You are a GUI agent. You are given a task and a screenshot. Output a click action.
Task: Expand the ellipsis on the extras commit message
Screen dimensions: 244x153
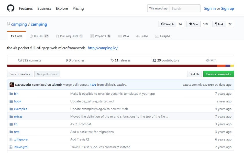coord(167,117)
